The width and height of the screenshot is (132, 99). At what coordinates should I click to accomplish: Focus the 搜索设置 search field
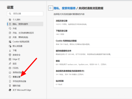(x=25, y=14)
